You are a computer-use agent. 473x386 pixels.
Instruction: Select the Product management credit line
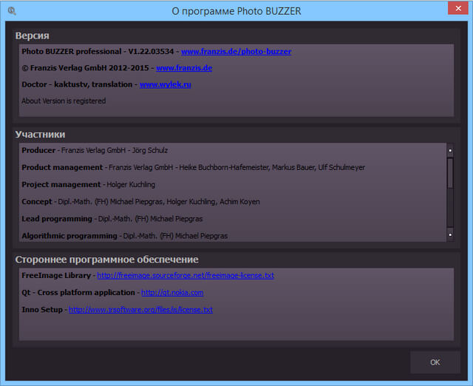click(x=193, y=167)
